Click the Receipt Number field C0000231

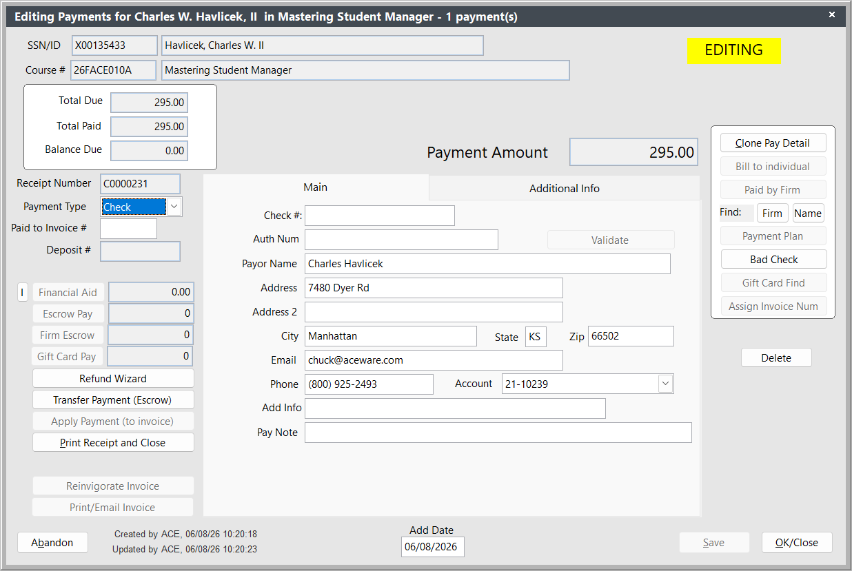tap(140, 184)
